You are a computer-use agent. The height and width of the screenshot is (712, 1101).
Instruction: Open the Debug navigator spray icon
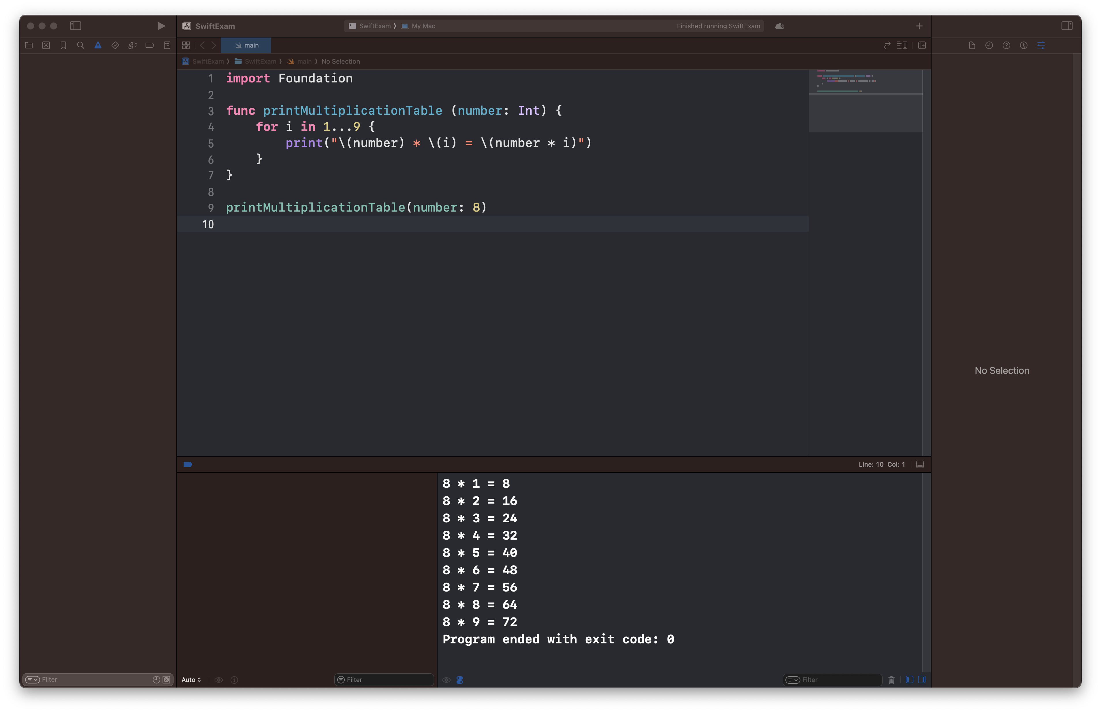133,45
